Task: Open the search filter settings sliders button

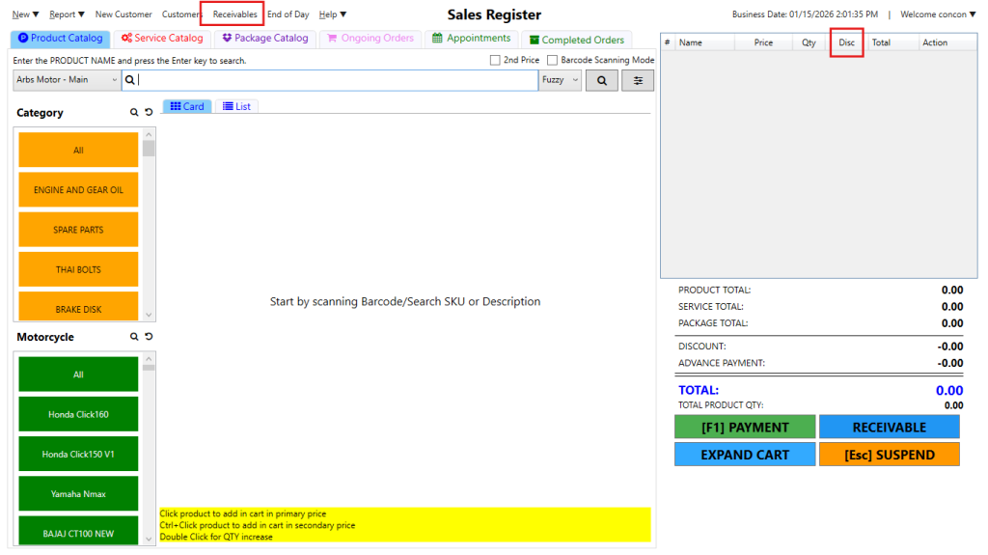Action: (637, 81)
